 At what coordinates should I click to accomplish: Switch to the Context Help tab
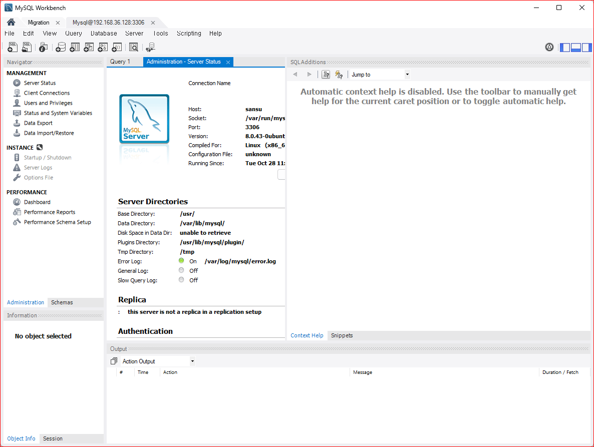[307, 335]
